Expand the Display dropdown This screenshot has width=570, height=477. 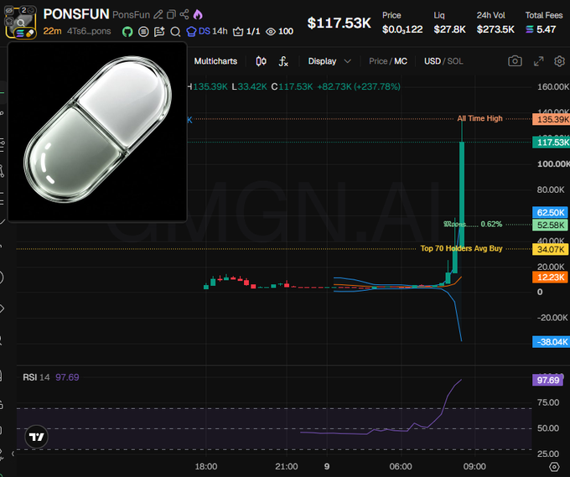coord(329,61)
